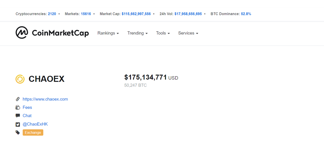Open the Fees link
Viewport: 324px width, 143px height.
pos(27,107)
